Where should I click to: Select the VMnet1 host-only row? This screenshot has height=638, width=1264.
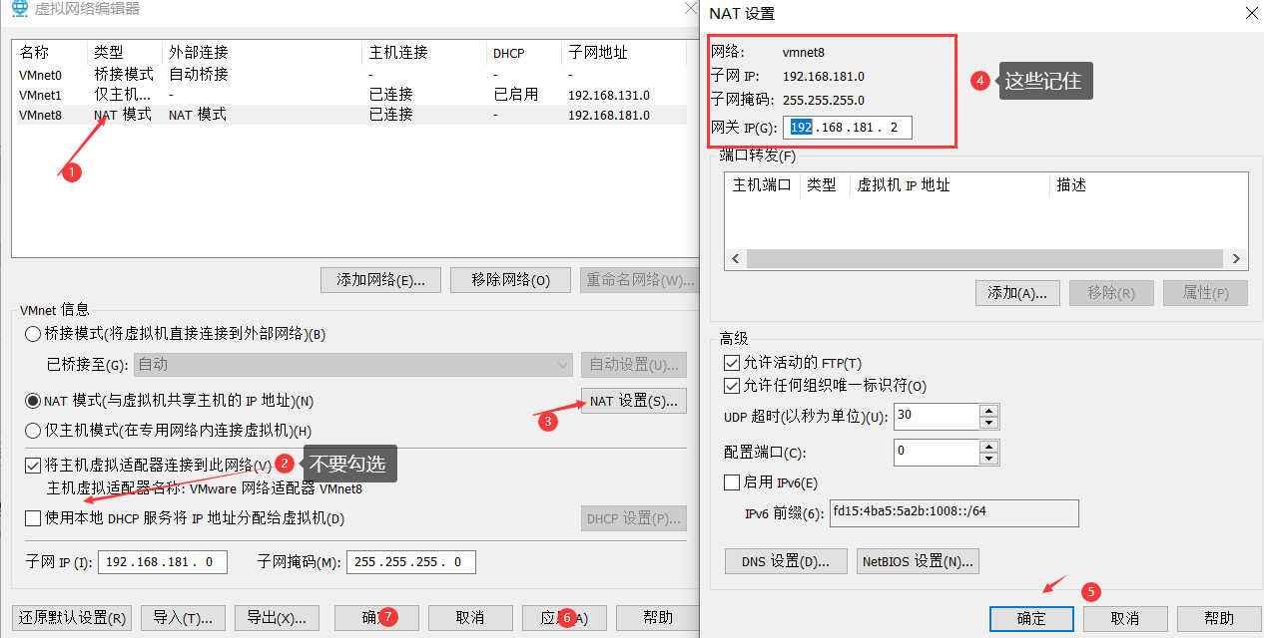point(349,95)
